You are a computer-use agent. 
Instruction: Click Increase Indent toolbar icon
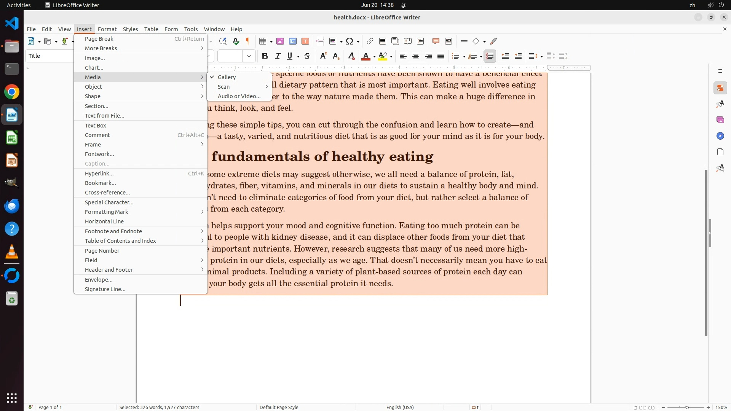click(x=506, y=56)
